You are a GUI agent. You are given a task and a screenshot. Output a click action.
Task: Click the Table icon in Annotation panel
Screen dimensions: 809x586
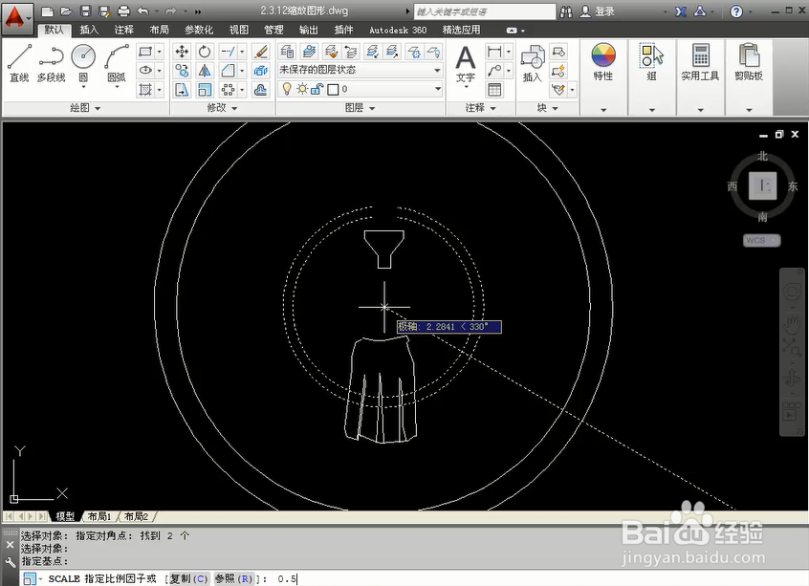pyautogui.click(x=494, y=90)
